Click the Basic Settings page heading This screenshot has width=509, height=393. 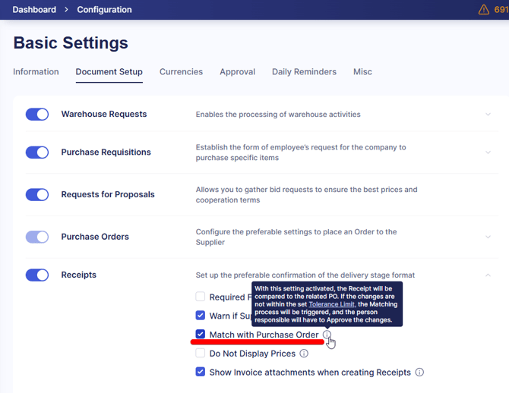tap(71, 42)
